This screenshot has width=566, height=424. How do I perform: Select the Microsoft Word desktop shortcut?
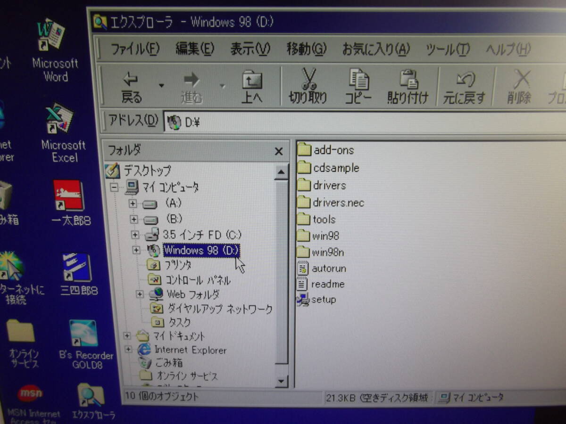54,49
